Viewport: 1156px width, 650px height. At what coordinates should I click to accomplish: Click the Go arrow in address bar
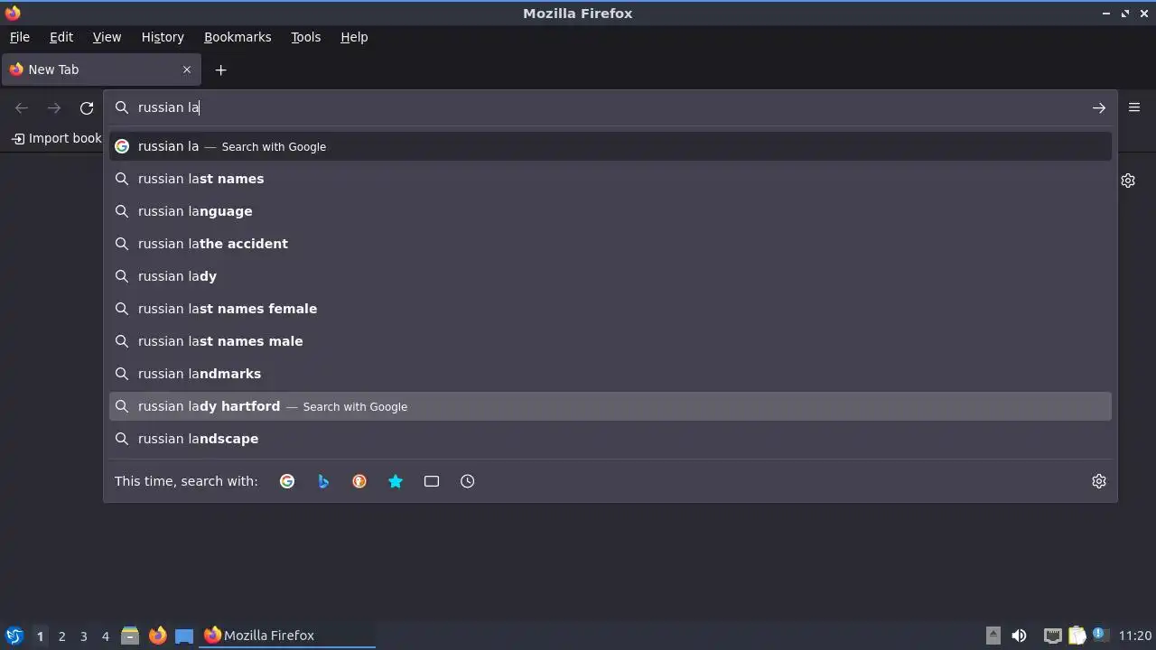pyautogui.click(x=1098, y=107)
